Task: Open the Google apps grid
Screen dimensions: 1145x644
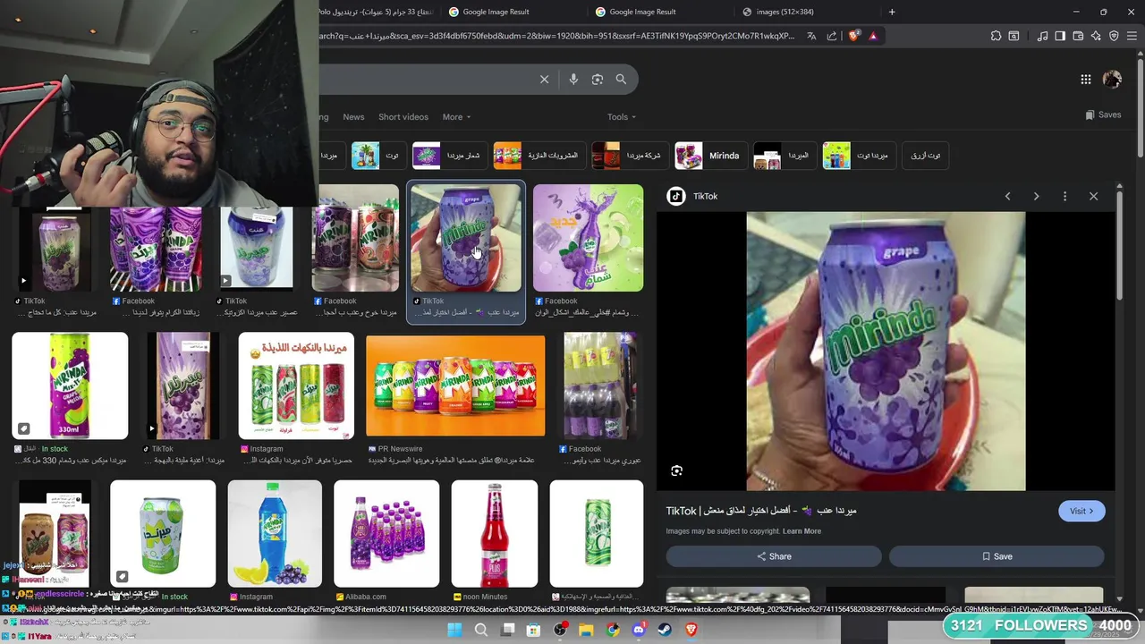Action: point(1085,80)
